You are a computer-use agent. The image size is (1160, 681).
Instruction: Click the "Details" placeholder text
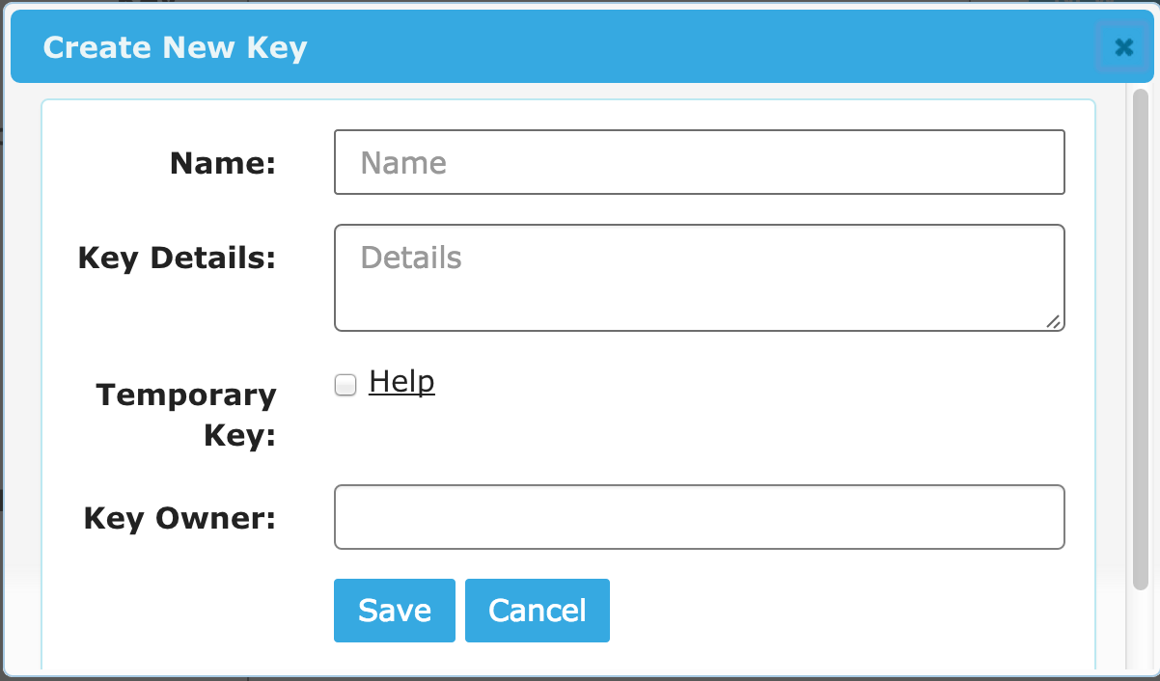(x=411, y=258)
